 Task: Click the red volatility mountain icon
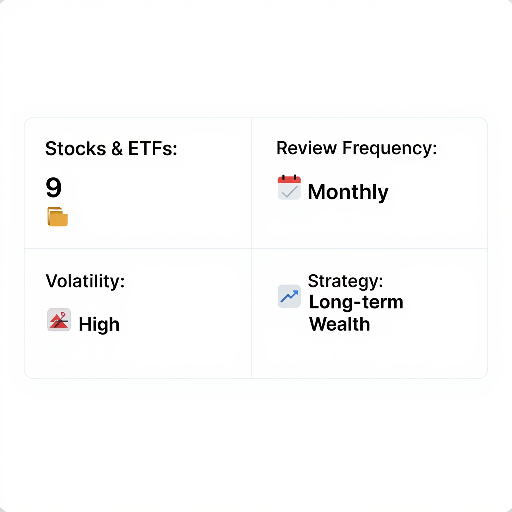[59, 320]
